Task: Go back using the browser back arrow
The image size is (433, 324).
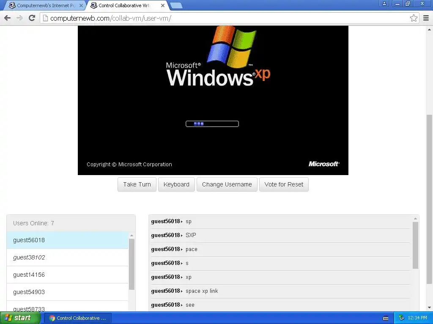Action: click(x=8, y=18)
